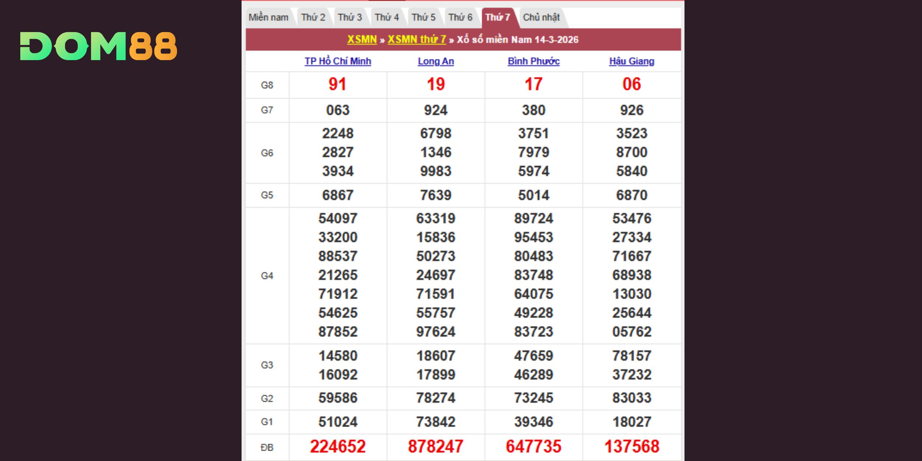
Task: Open the Long An results link
Action: click(436, 61)
